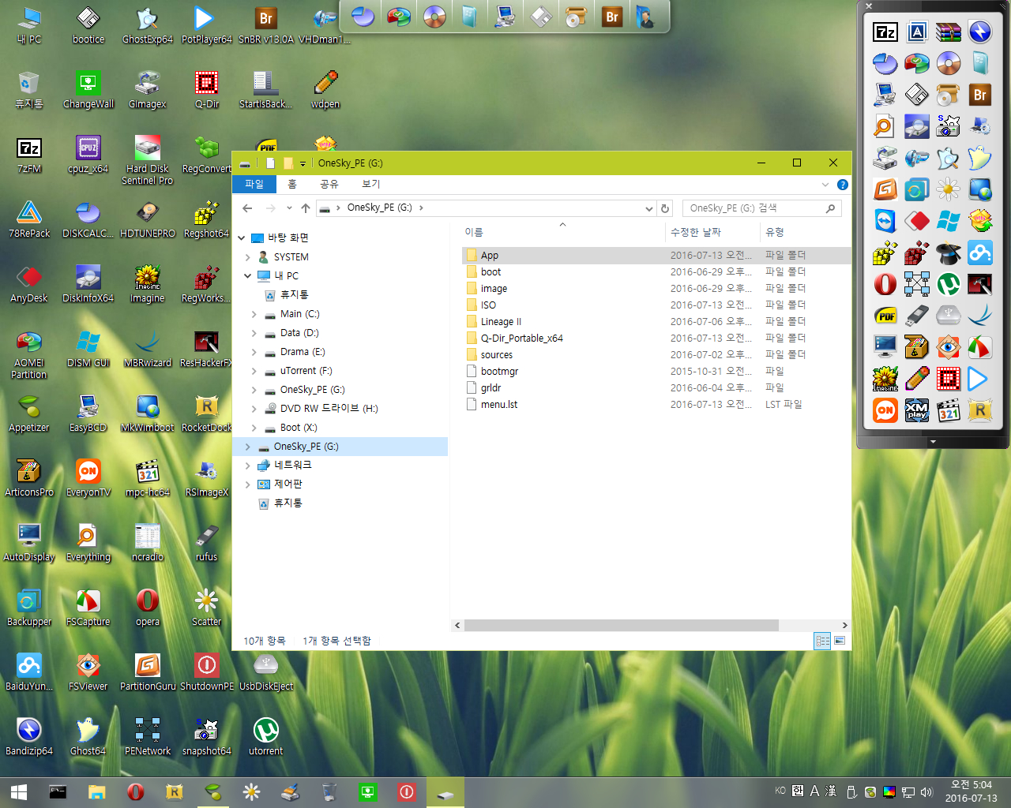Expand the Explorer ribbon chevron
Image resolution: width=1011 pixels, height=808 pixels.
point(825,185)
